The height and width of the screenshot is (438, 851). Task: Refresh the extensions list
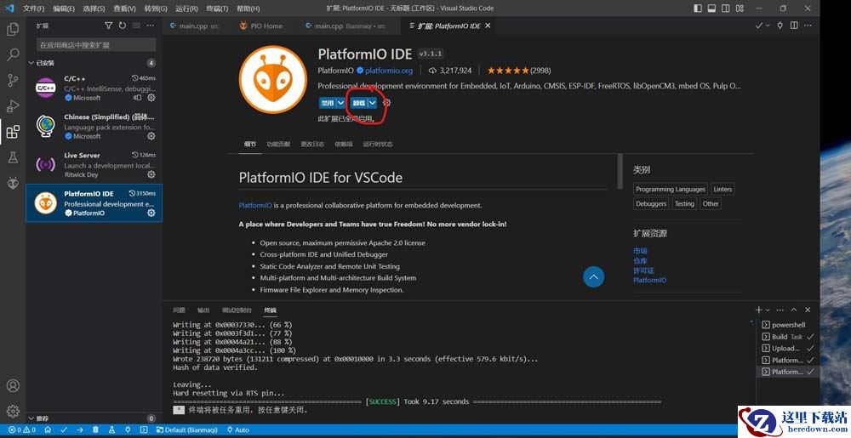pos(122,26)
